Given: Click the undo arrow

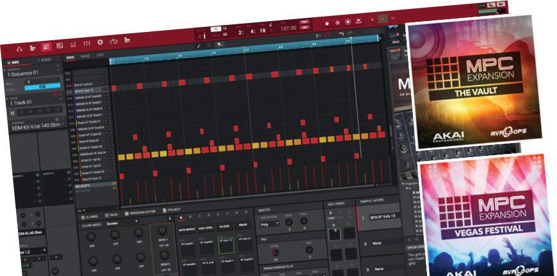Looking at the screenshot, I should (341, 34).
